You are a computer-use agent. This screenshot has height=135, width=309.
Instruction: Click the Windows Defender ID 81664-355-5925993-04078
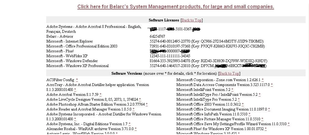(170, 61)
